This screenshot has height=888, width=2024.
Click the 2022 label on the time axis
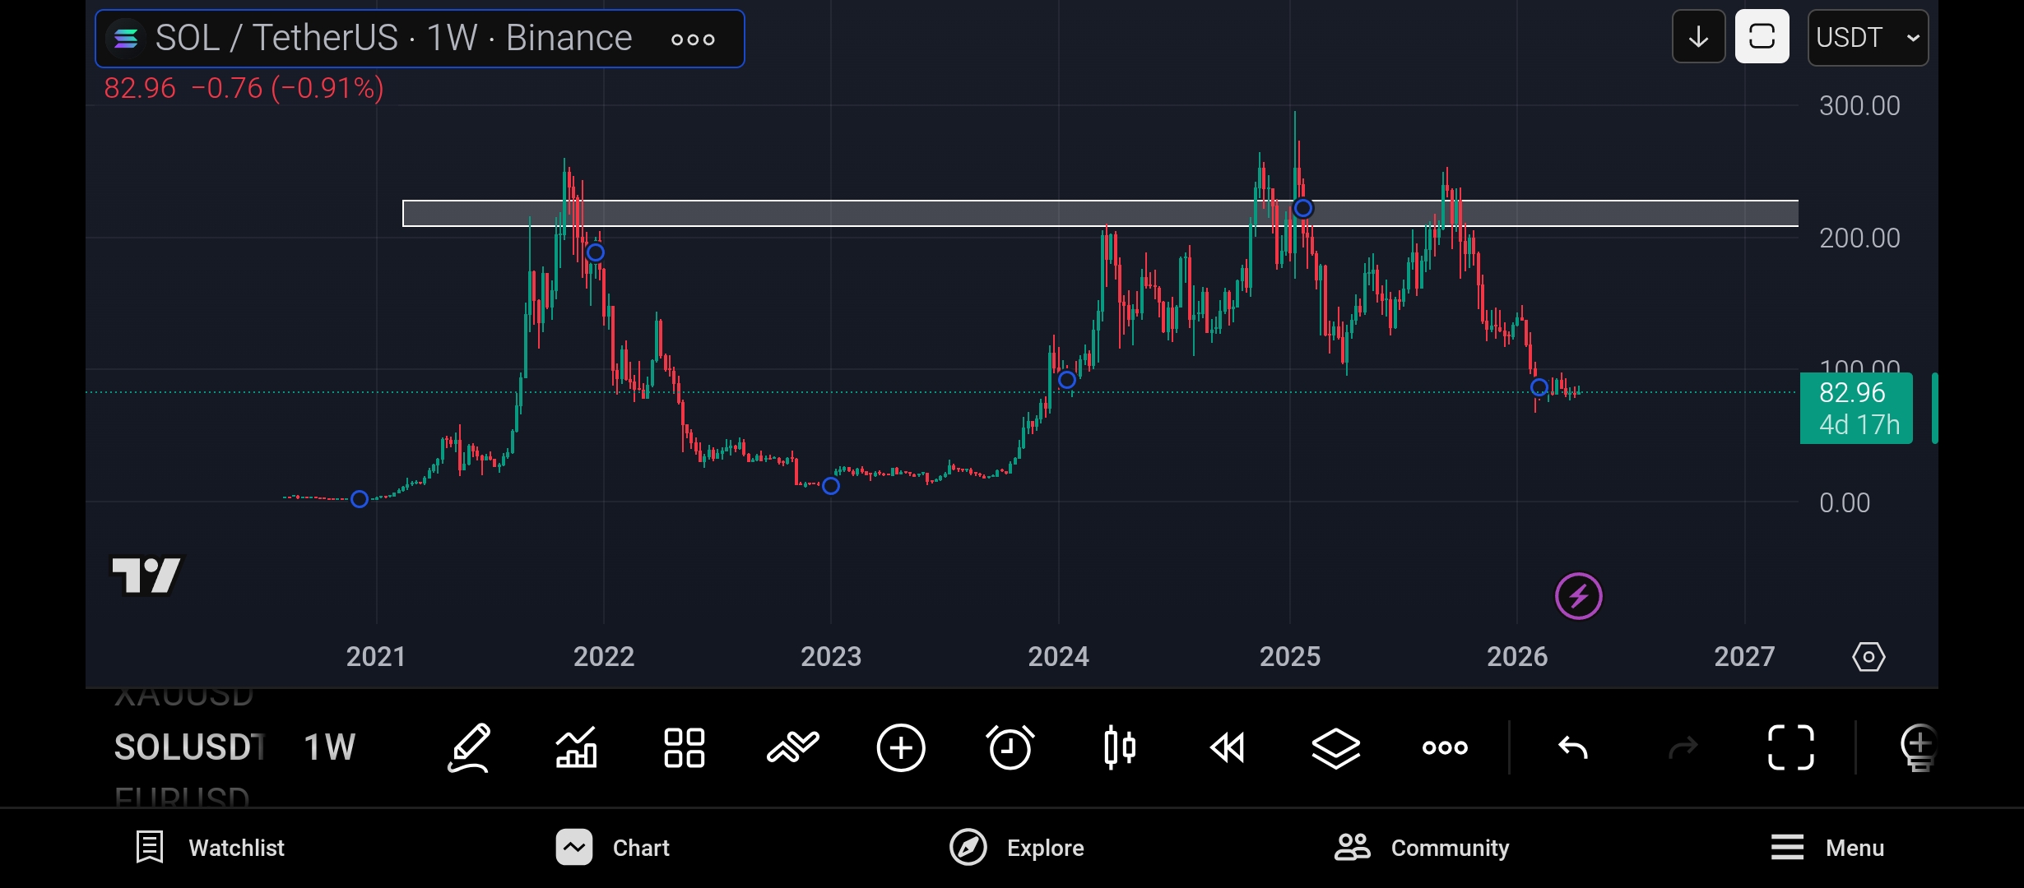604,657
